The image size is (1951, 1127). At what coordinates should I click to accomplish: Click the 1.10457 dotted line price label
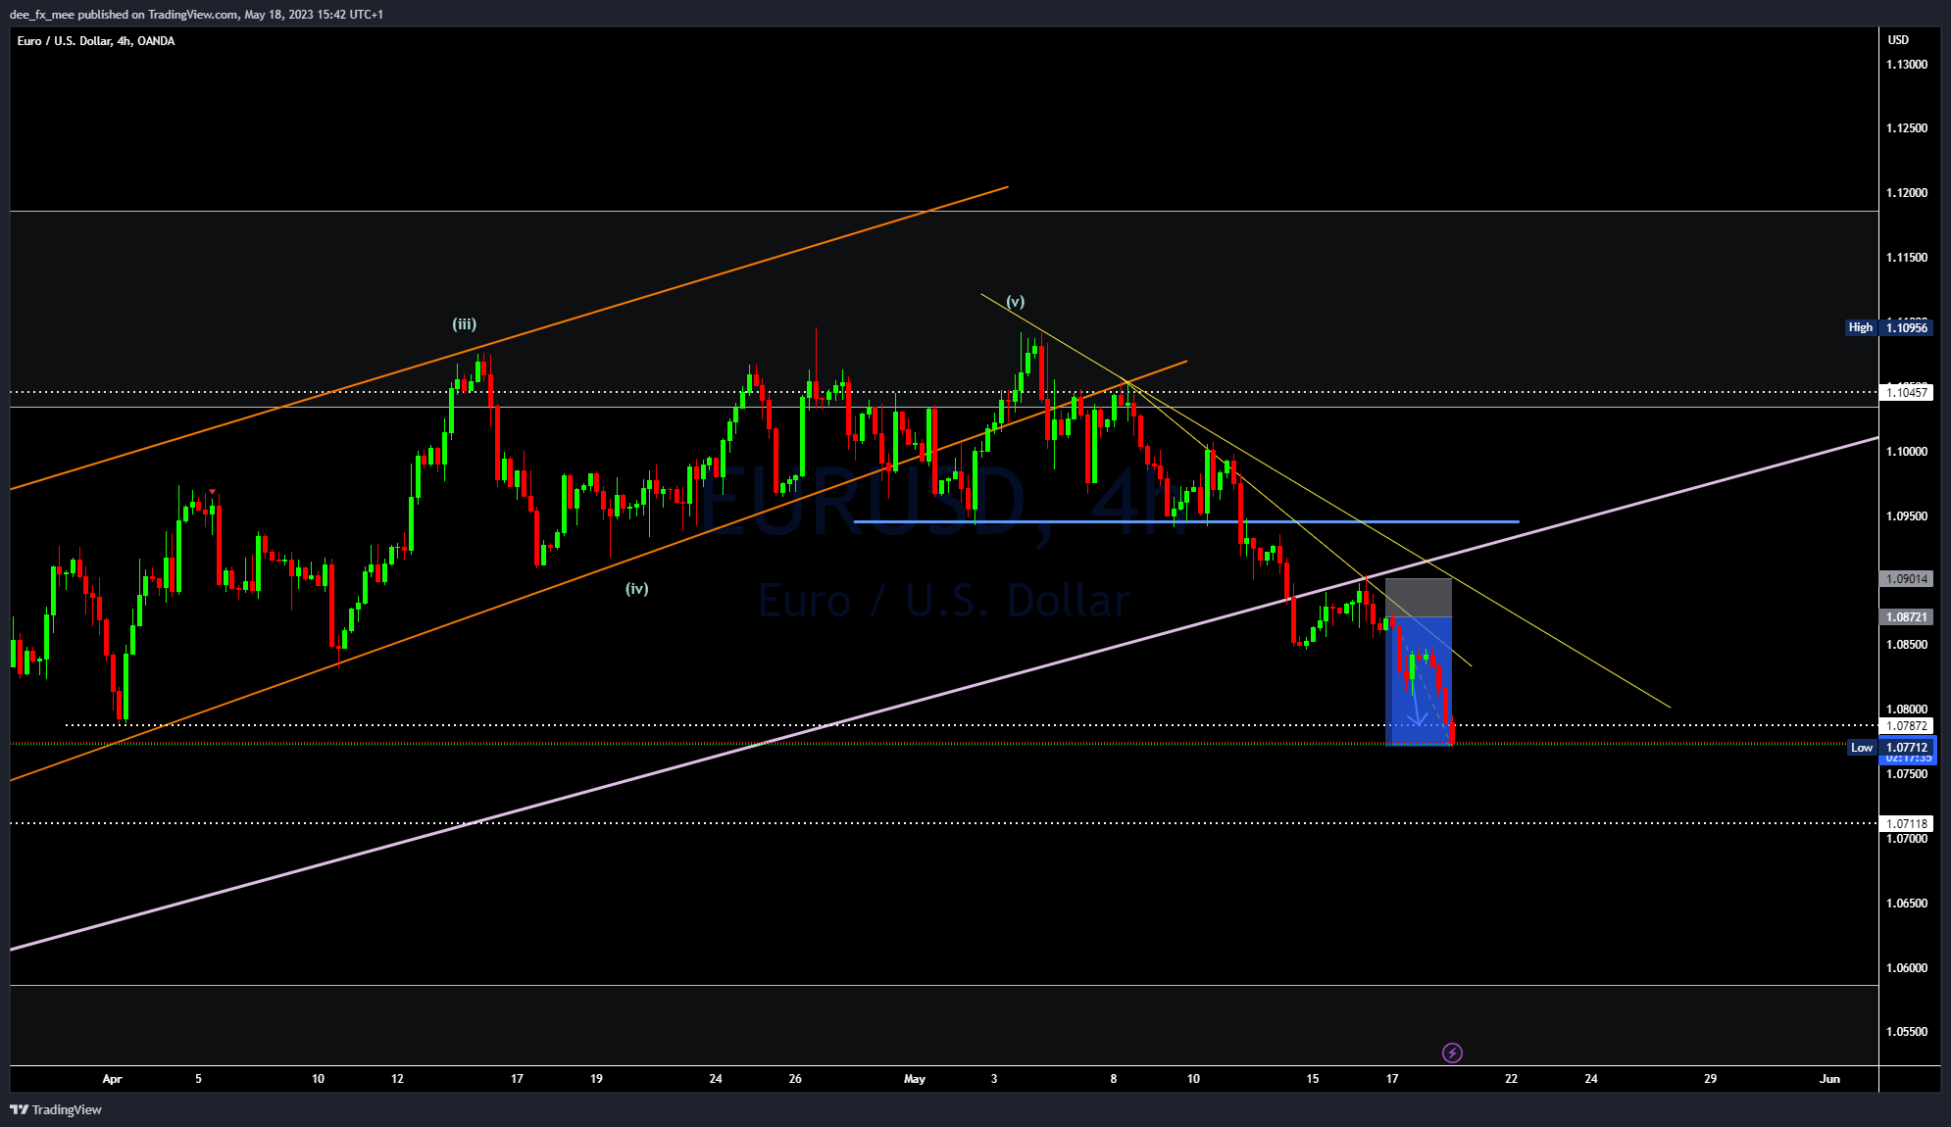pos(1907,393)
